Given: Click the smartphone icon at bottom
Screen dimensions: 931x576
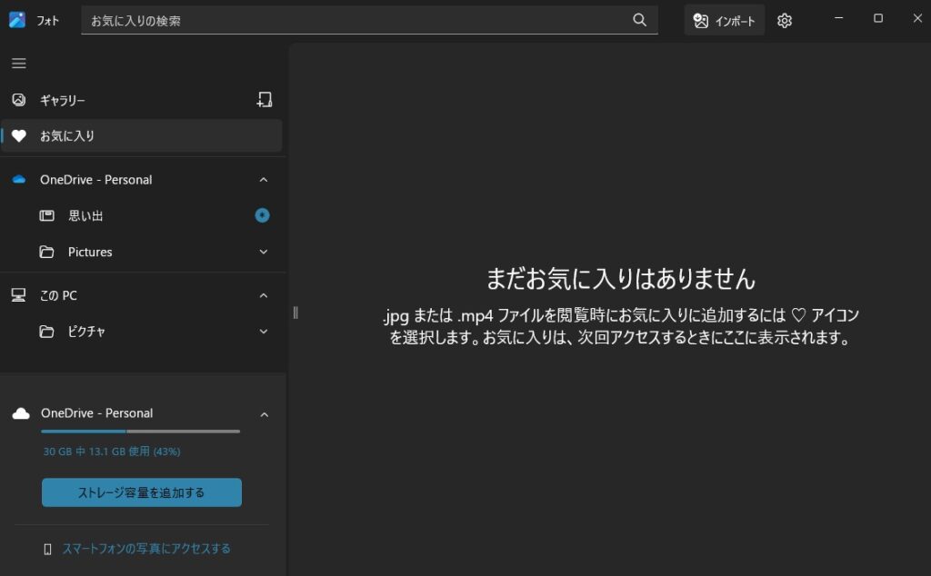Looking at the screenshot, I should tap(48, 549).
